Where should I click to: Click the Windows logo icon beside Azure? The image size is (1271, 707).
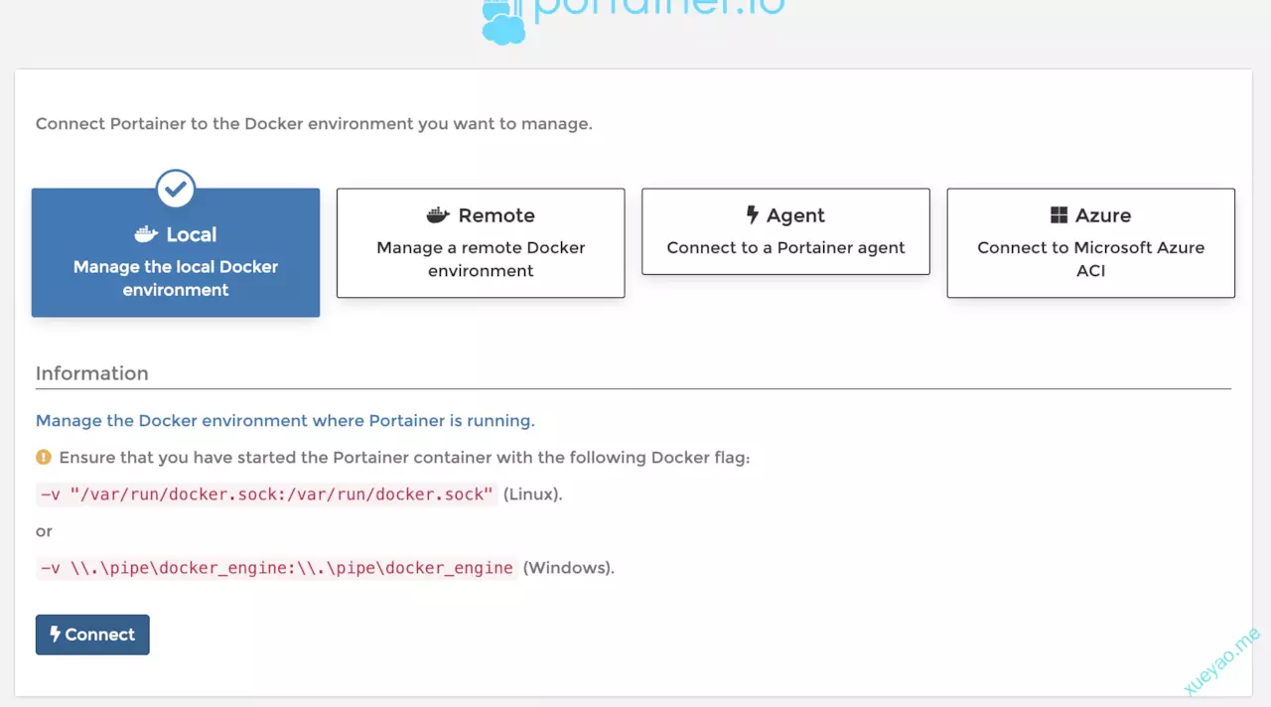click(1059, 215)
